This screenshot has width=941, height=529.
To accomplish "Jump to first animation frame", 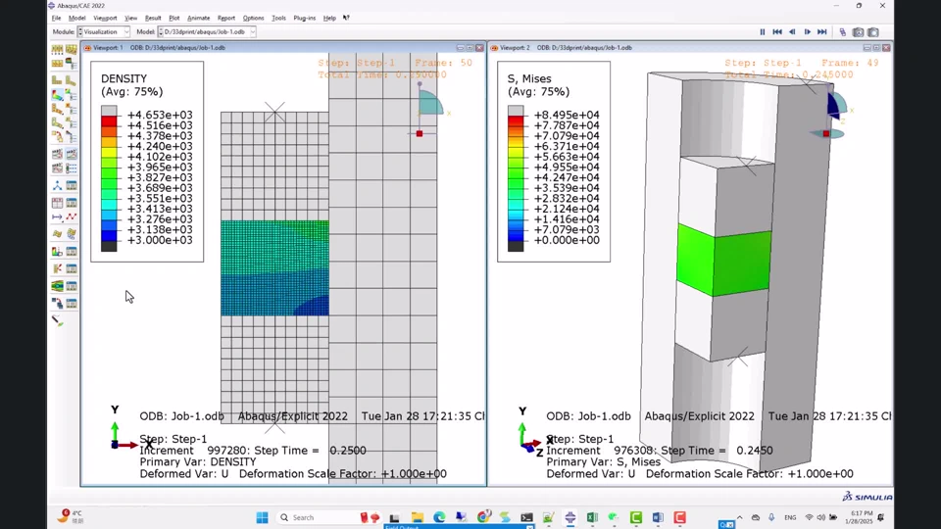I will pyautogui.click(x=777, y=31).
